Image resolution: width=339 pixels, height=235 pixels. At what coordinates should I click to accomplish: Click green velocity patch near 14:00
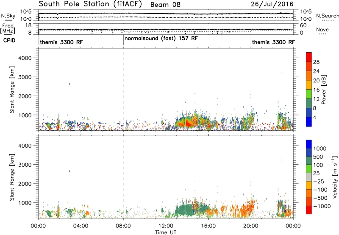click(184, 210)
